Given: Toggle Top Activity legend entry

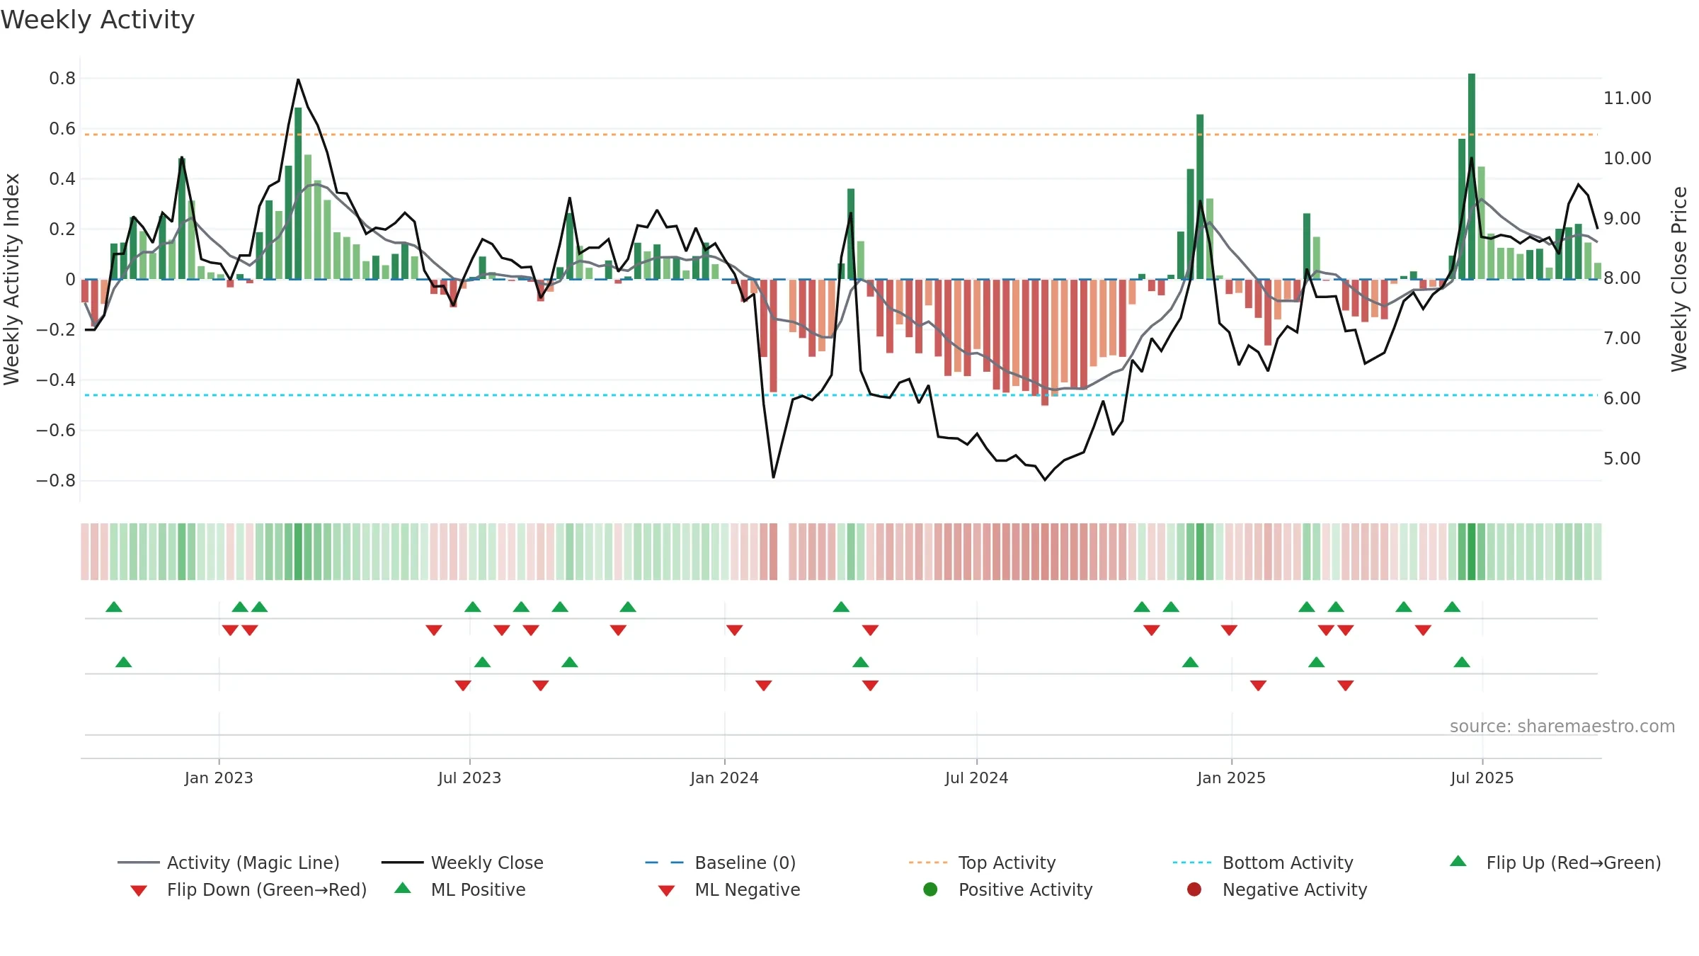Looking at the screenshot, I should coord(982,863).
